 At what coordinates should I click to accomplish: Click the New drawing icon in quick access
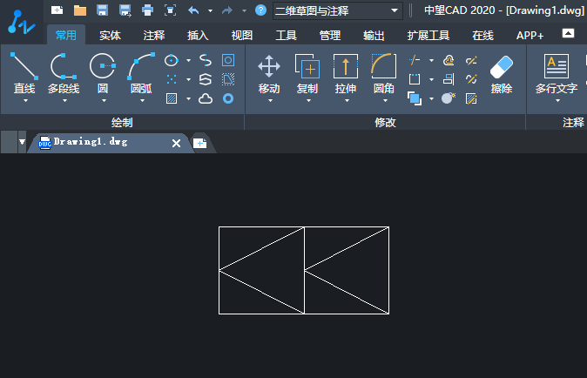tap(57, 10)
